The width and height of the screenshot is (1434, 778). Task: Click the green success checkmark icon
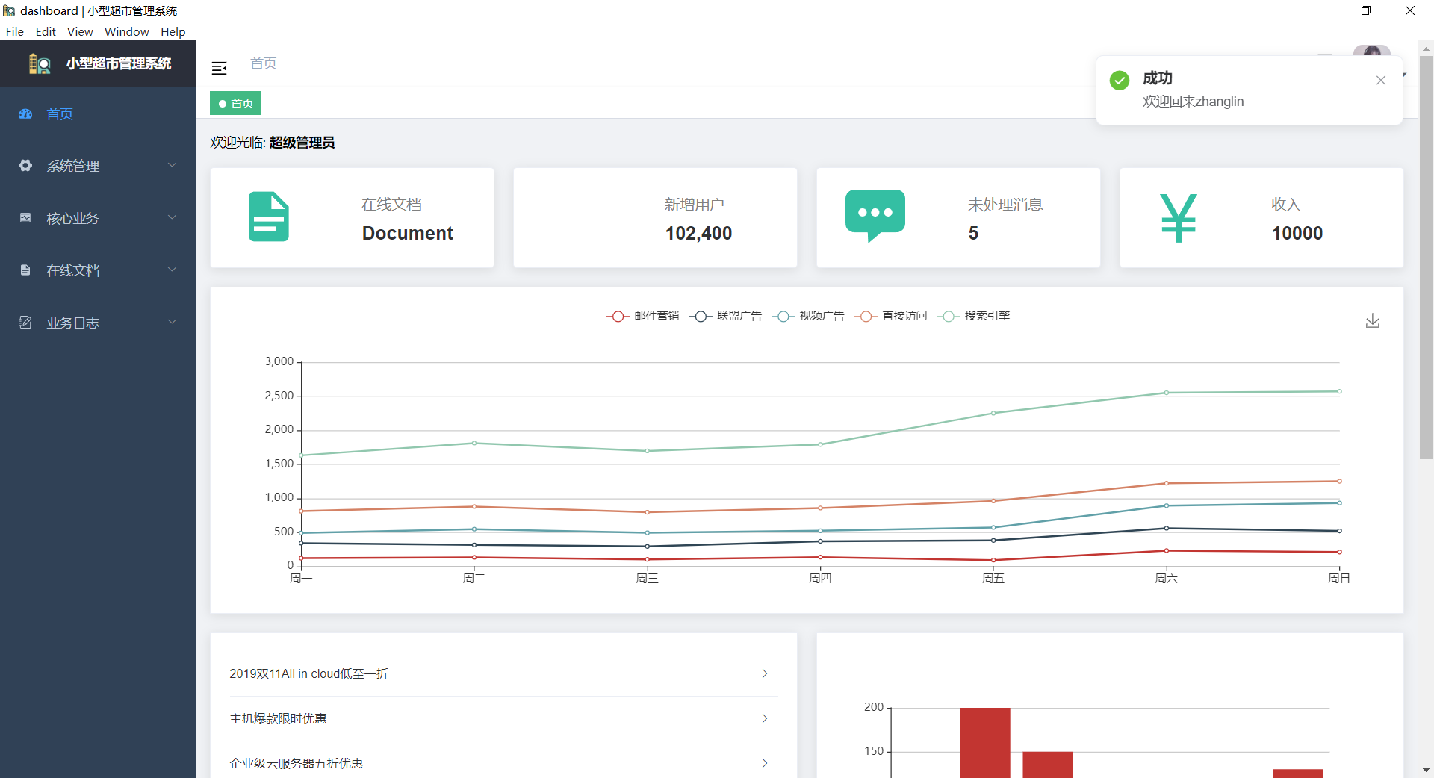coord(1120,80)
